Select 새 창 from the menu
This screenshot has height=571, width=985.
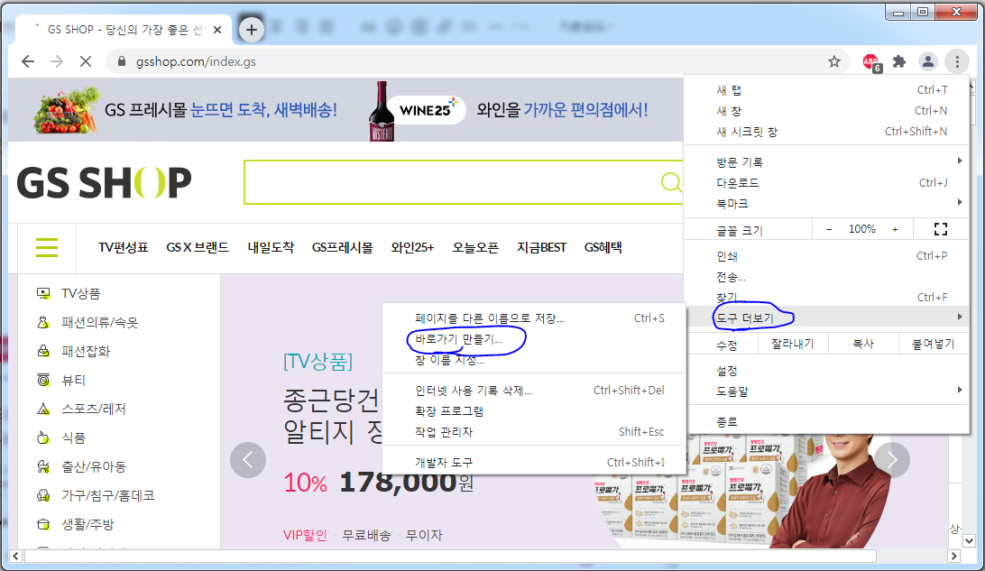point(827,111)
